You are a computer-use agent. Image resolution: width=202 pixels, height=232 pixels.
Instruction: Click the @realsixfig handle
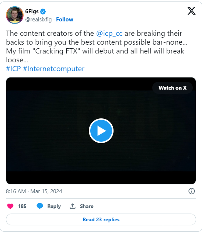point(38,20)
